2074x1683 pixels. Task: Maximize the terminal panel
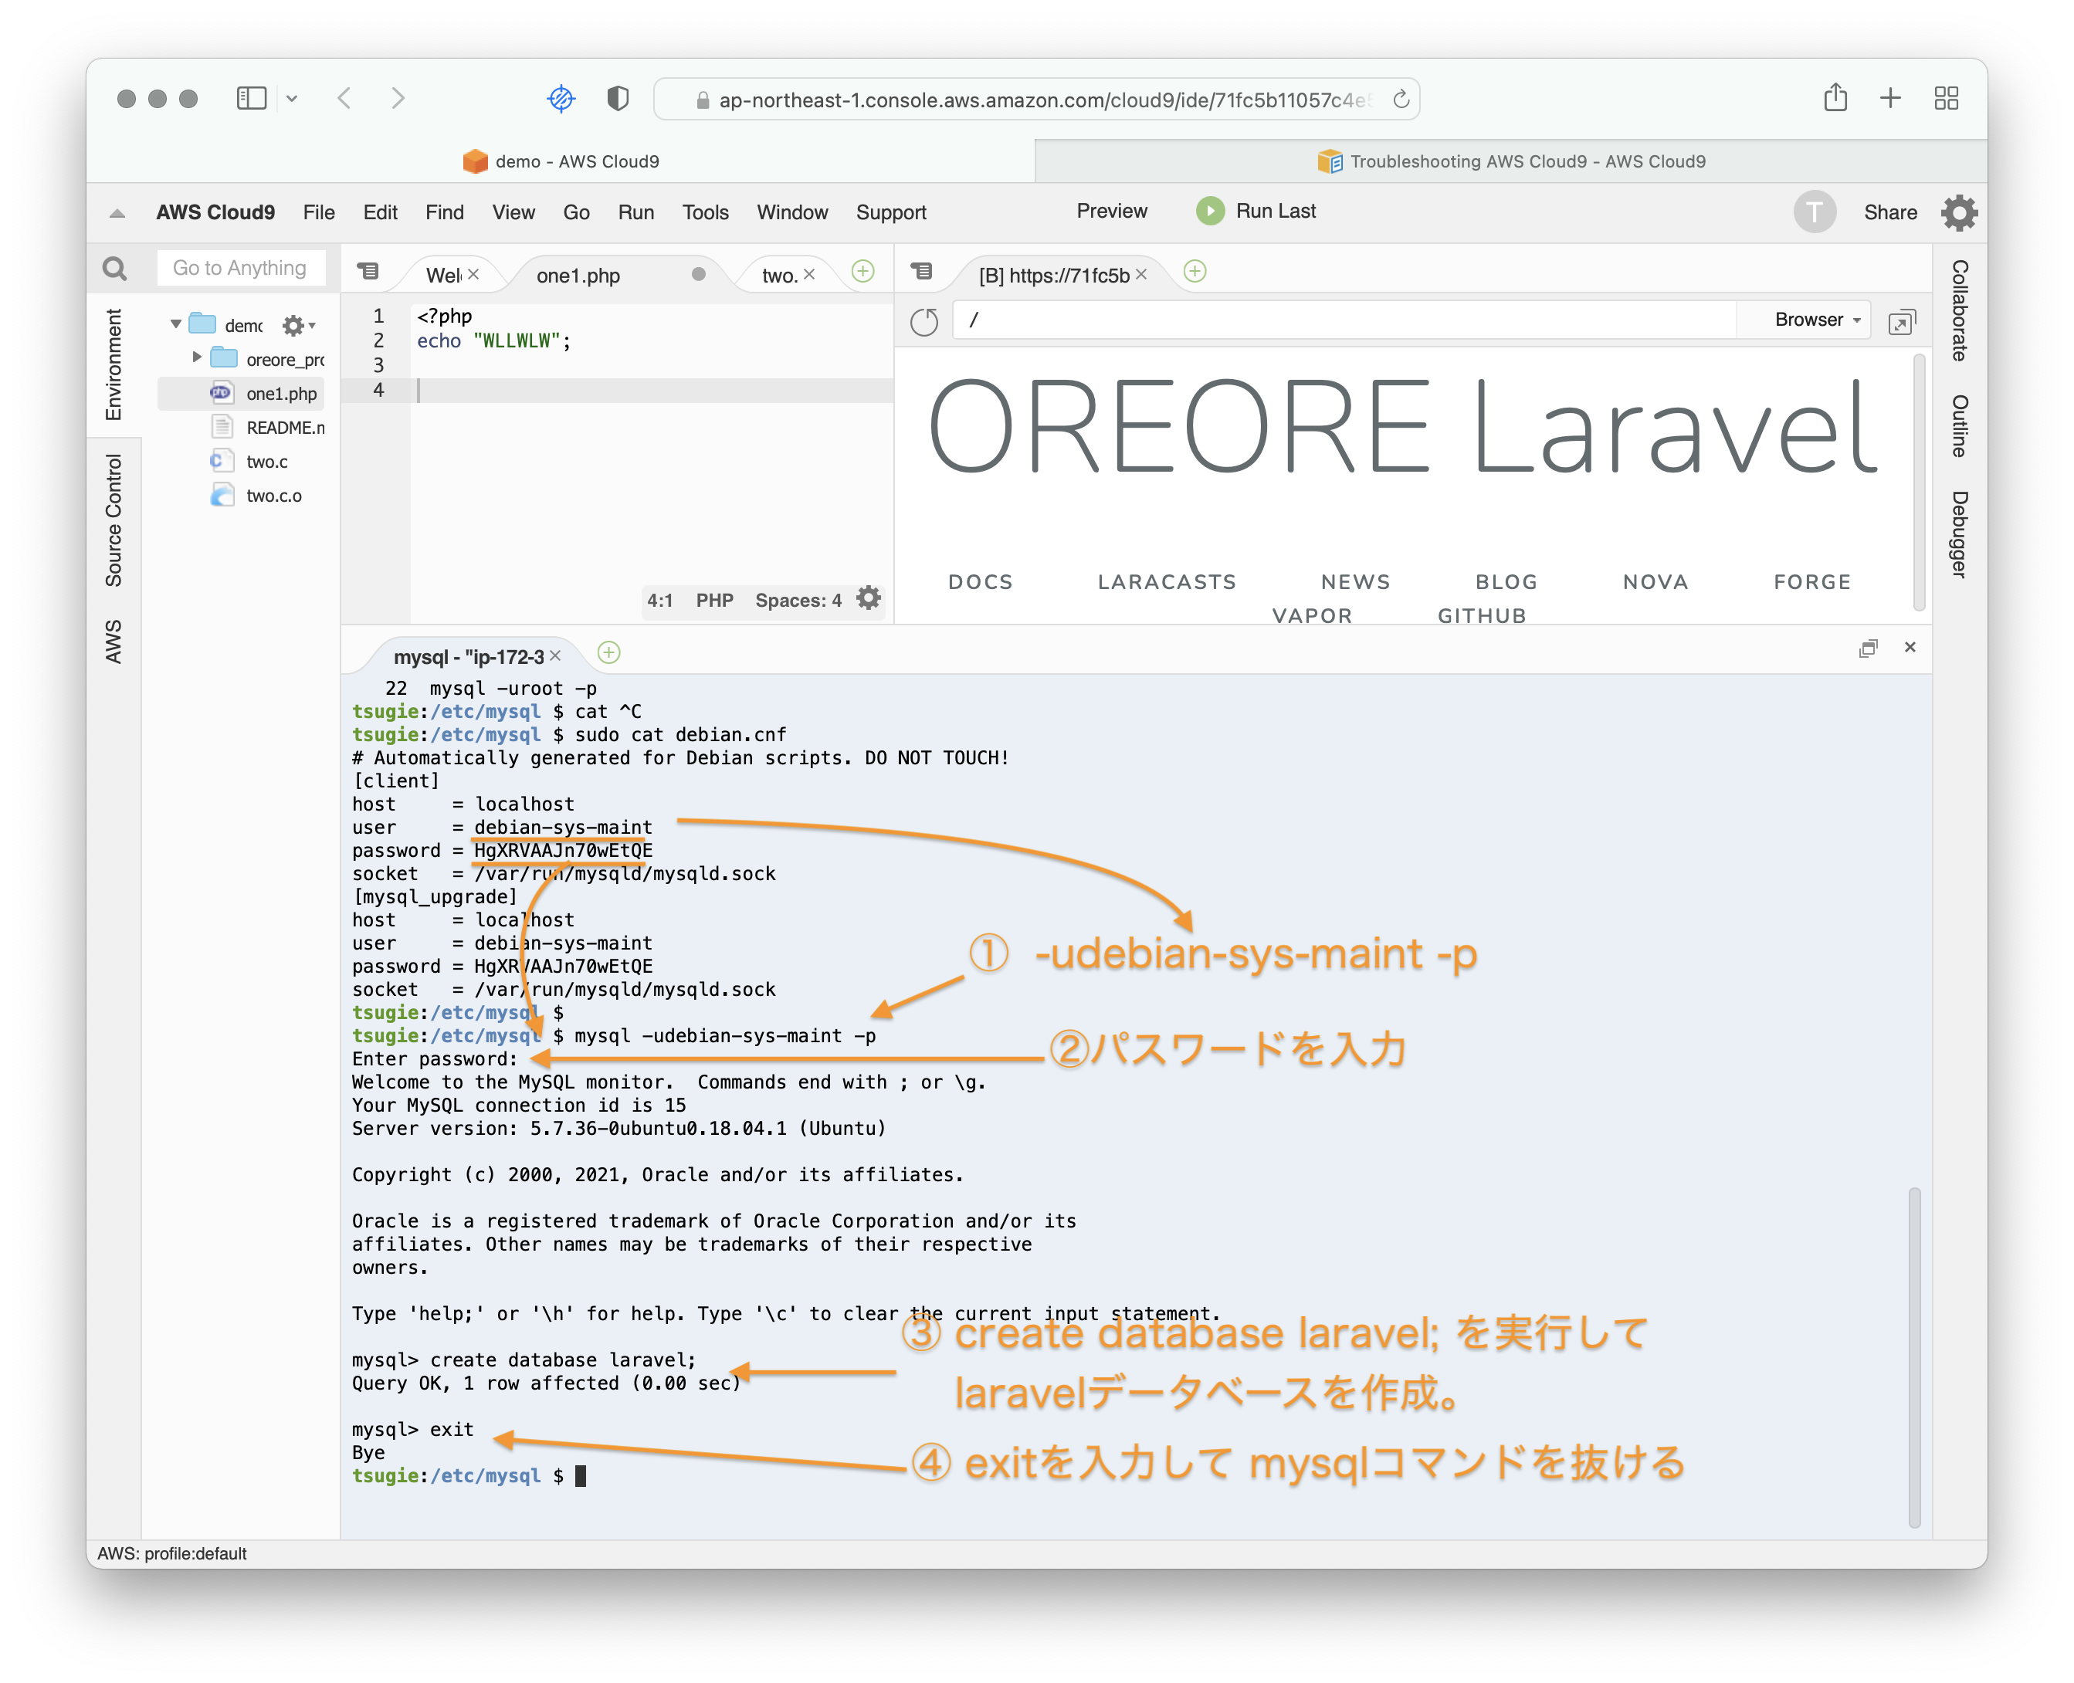(x=1868, y=648)
